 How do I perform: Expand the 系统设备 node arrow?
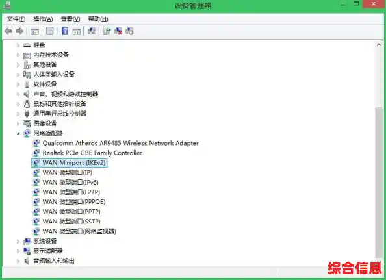[x=18, y=241]
